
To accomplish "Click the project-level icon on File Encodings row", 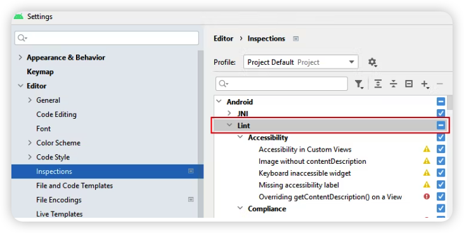I will [x=191, y=199].
